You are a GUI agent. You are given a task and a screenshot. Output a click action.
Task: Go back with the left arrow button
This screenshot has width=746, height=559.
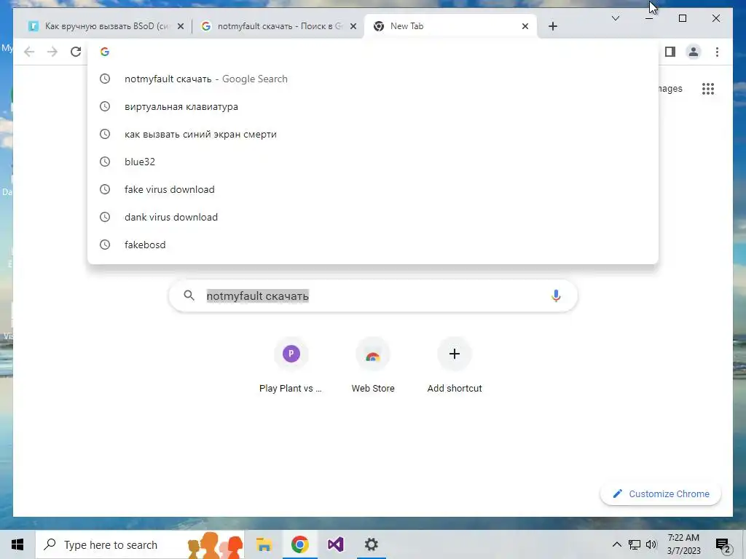(x=29, y=52)
